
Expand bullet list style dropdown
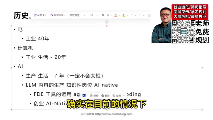pyautogui.click(x=143, y=15)
